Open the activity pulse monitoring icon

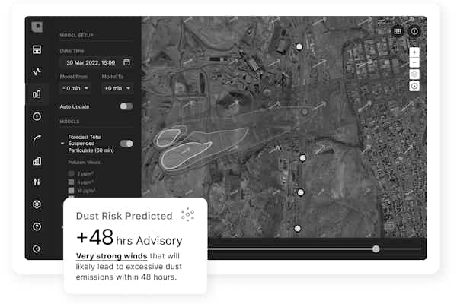(x=37, y=72)
